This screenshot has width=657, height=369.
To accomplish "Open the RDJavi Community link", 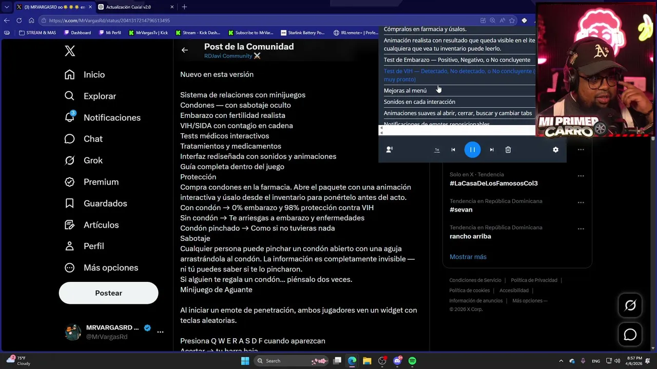I will coord(232,56).
